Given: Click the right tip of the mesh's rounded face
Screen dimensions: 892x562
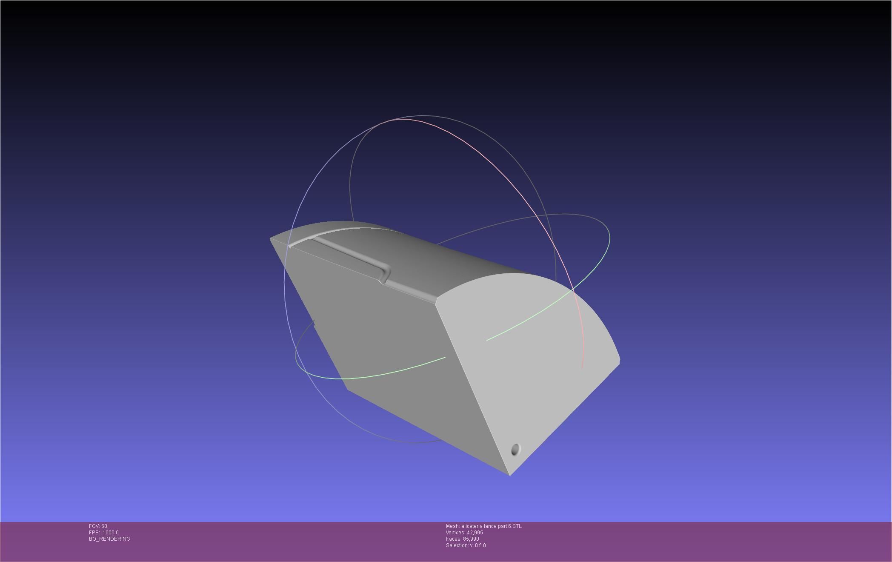Looking at the screenshot, I should click(619, 361).
